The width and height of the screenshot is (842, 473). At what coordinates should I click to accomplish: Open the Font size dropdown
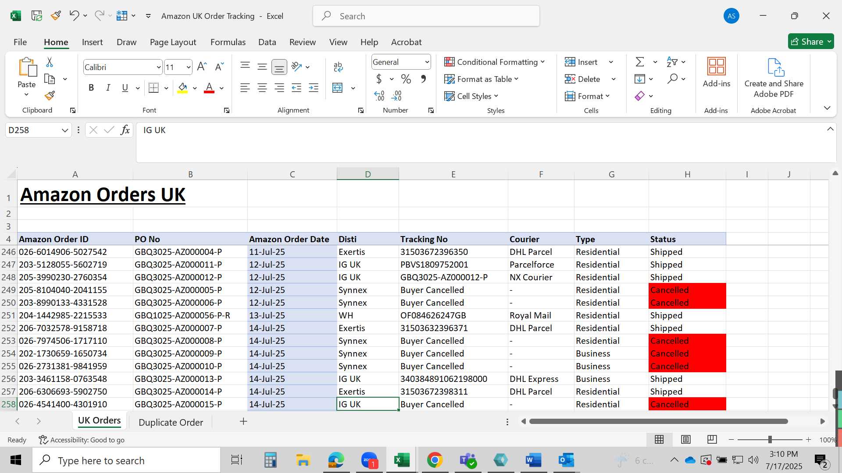pyautogui.click(x=189, y=67)
